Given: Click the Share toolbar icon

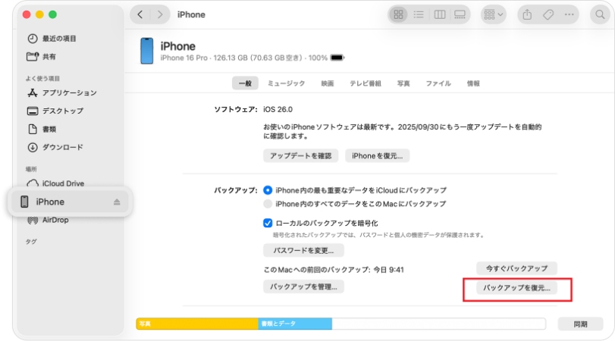Looking at the screenshot, I should pyautogui.click(x=527, y=14).
